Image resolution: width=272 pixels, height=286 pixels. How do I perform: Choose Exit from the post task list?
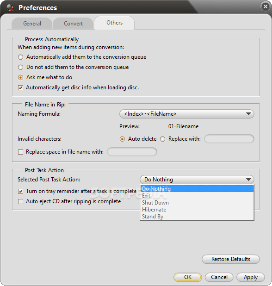197,196
